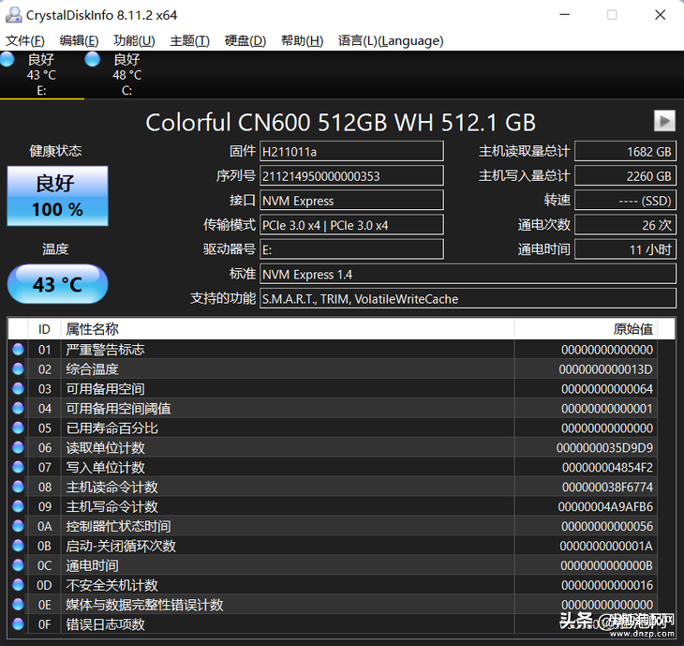Switch to the E: disk tab
684x646 pixels.
tap(42, 75)
